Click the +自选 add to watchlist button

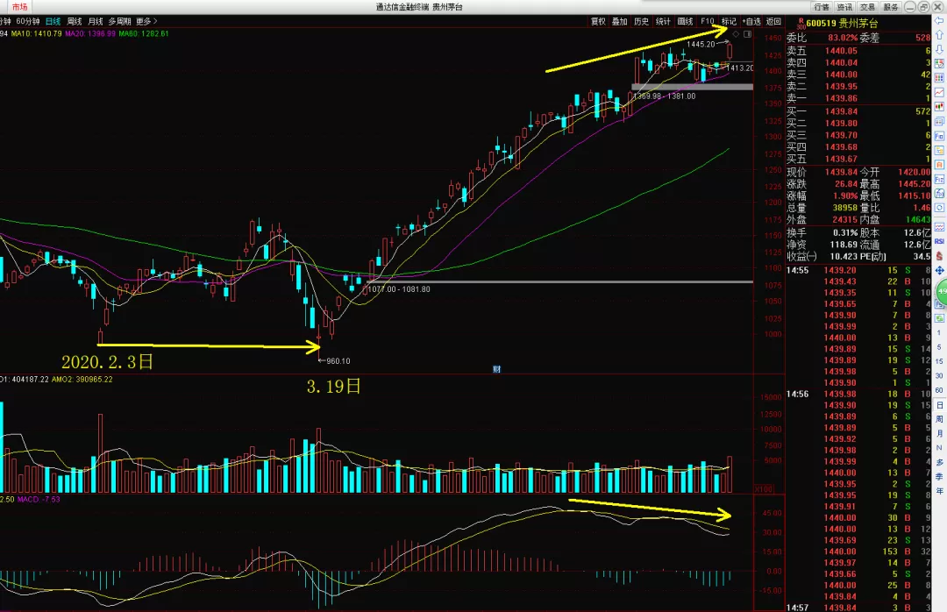(x=751, y=21)
